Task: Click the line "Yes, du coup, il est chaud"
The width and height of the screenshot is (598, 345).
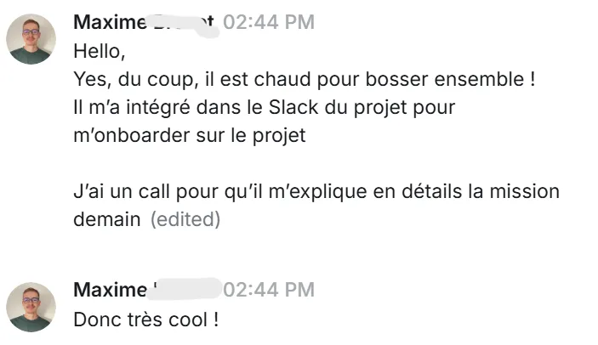Action: 305,80
